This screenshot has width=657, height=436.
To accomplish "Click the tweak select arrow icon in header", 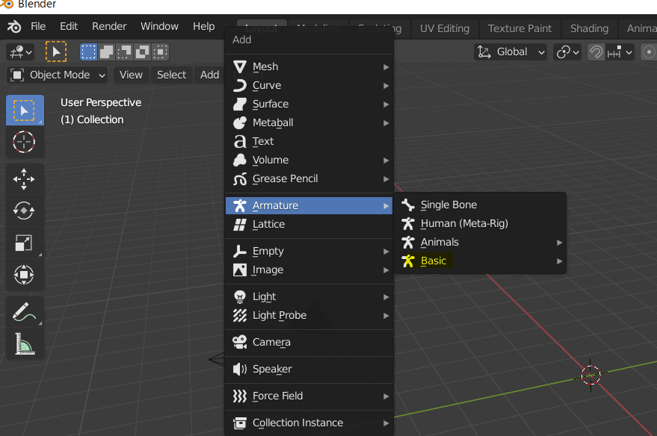I will [56, 52].
